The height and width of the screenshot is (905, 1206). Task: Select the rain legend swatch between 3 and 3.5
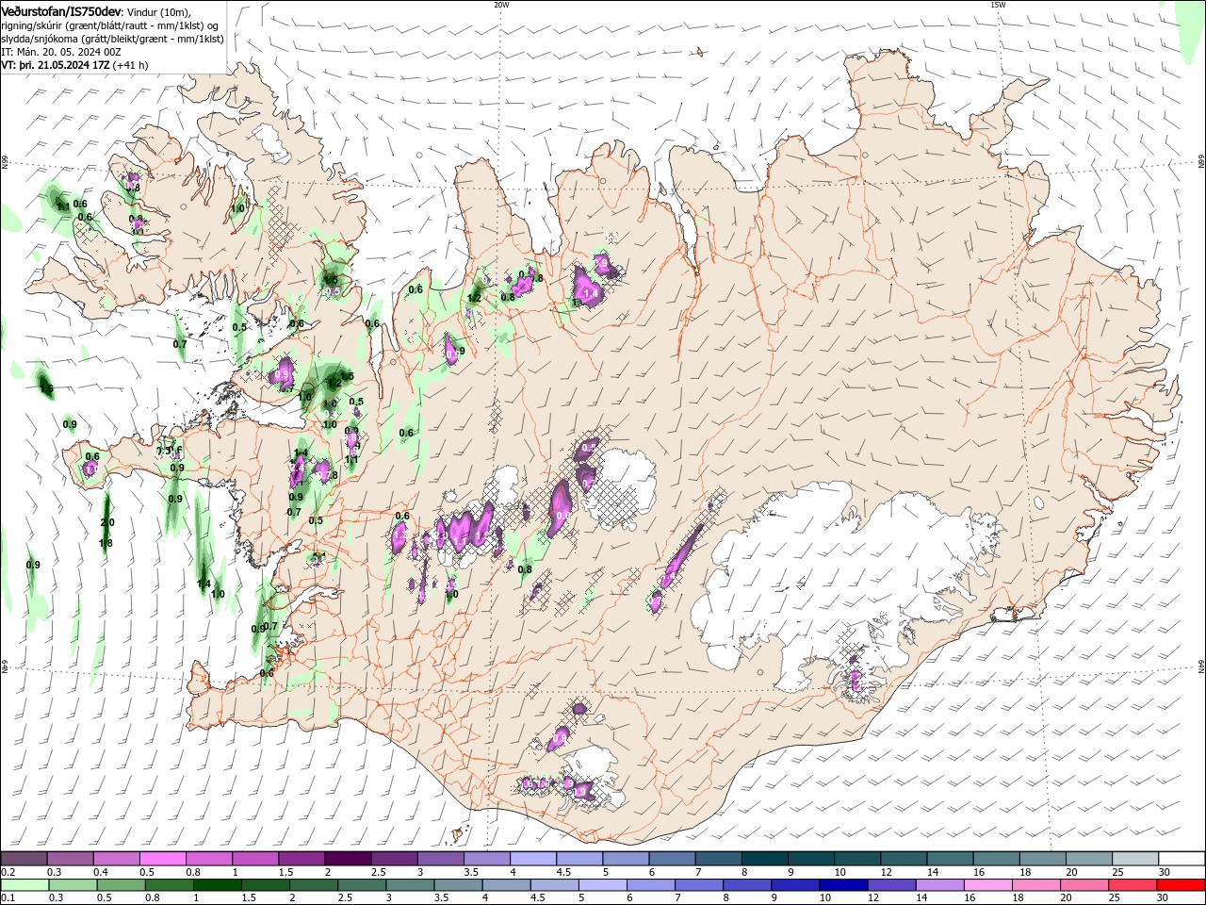(410, 885)
